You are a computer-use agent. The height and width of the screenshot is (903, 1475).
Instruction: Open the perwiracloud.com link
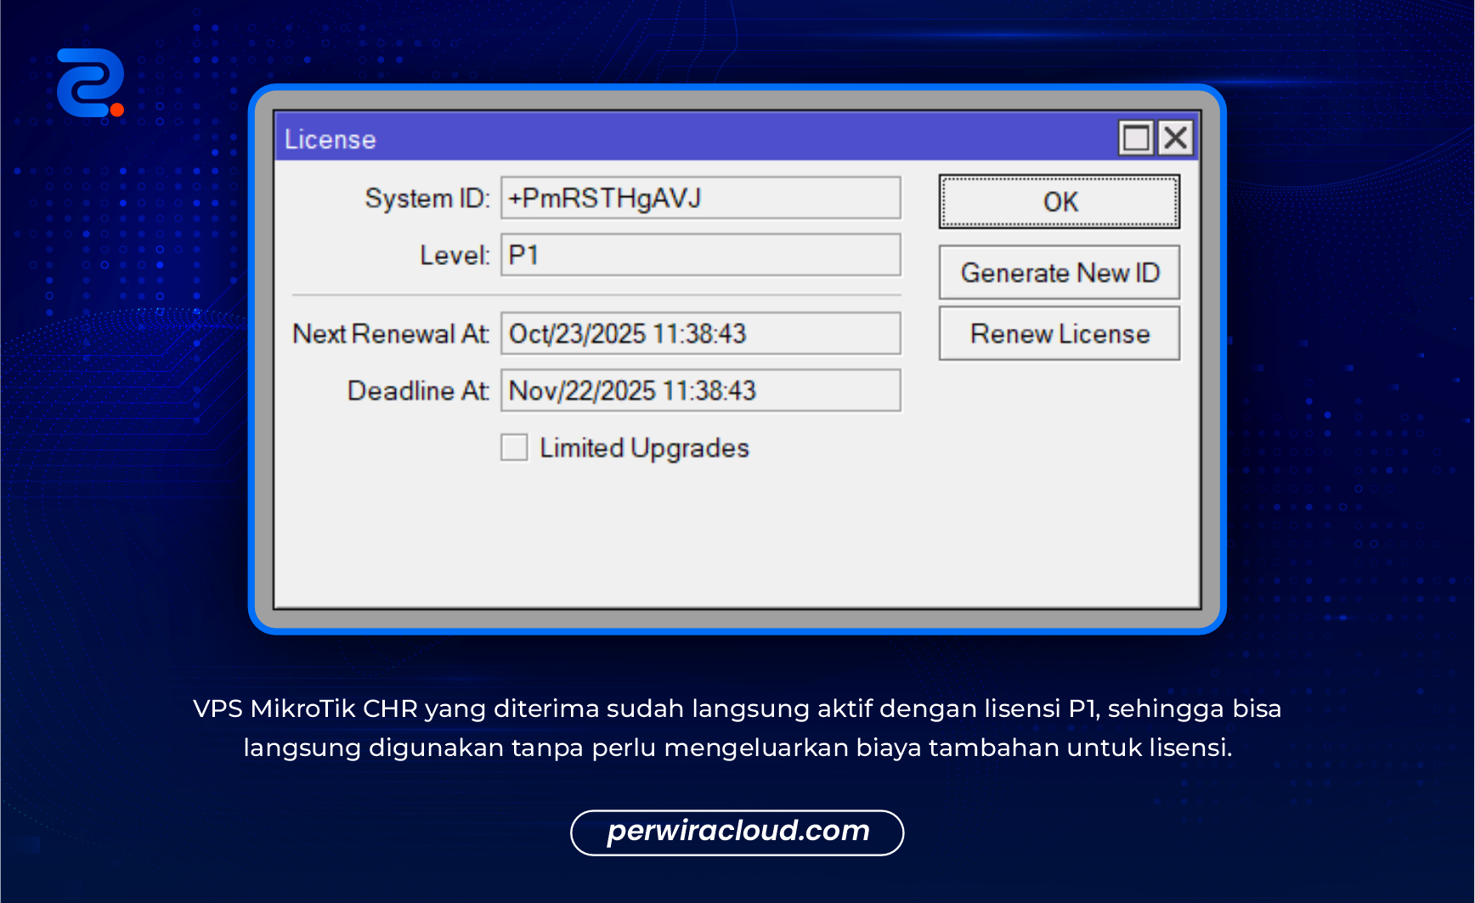pos(737,832)
